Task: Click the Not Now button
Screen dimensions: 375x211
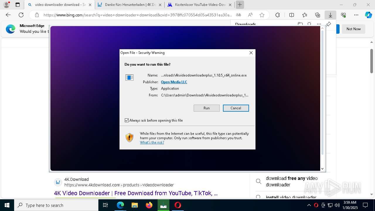Action: pyautogui.click(x=354, y=29)
